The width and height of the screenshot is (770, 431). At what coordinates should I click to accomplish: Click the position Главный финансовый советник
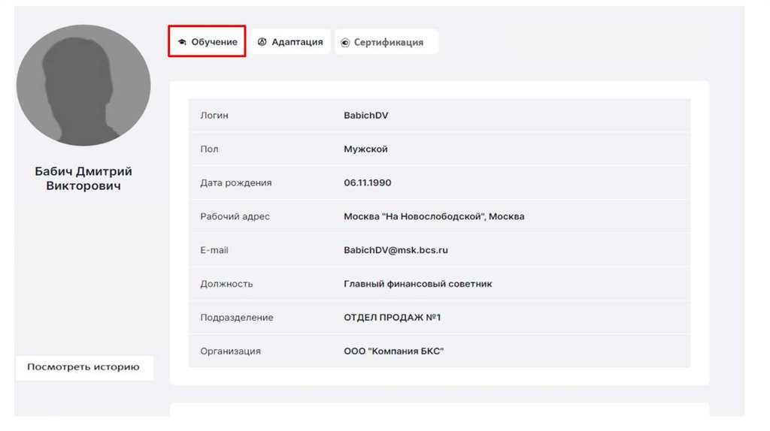click(x=418, y=284)
